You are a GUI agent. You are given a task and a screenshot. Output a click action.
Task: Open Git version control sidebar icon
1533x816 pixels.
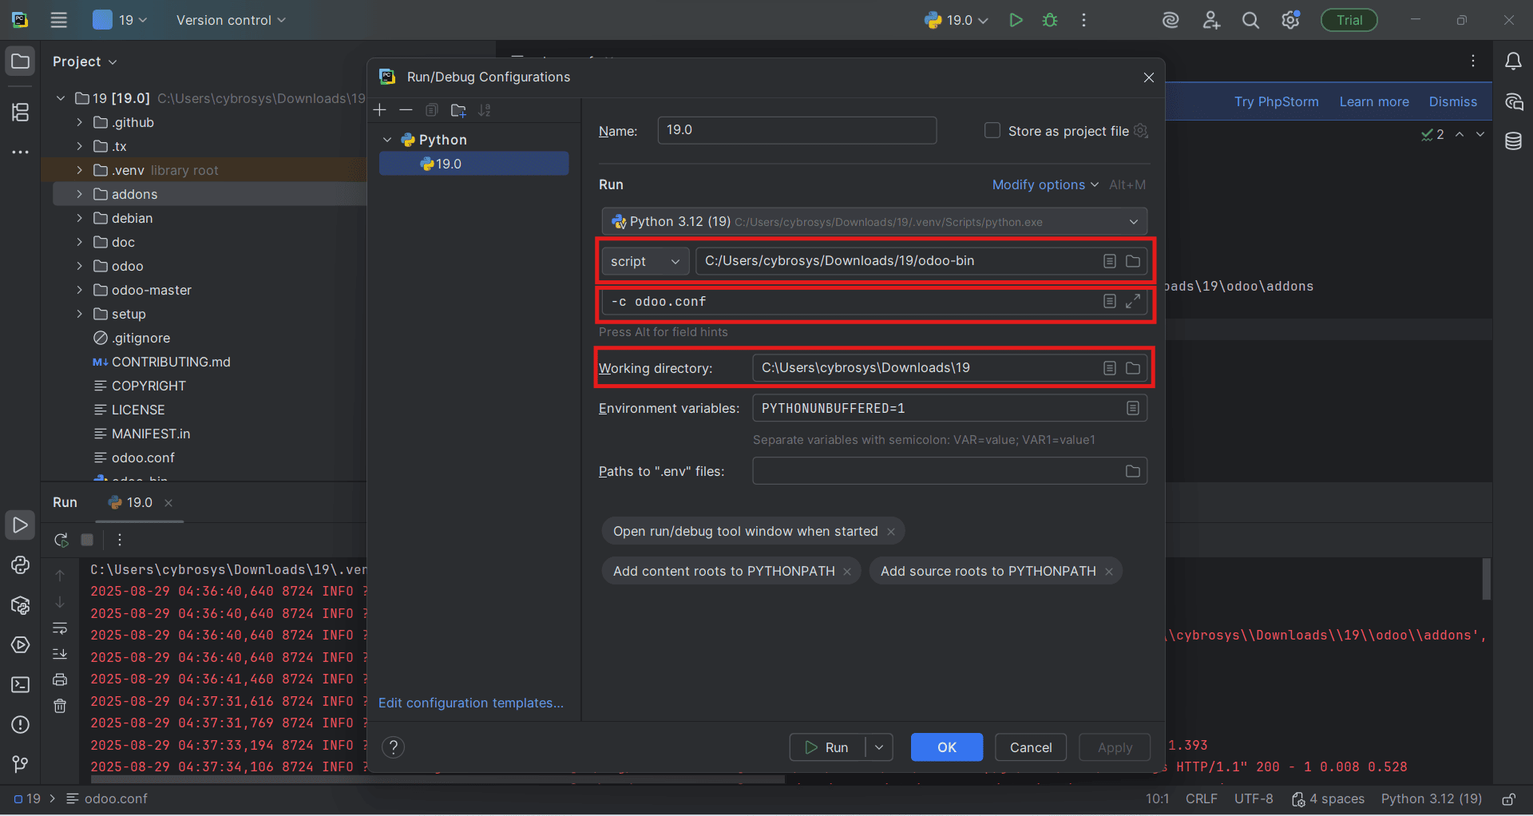pyautogui.click(x=21, y=765)
